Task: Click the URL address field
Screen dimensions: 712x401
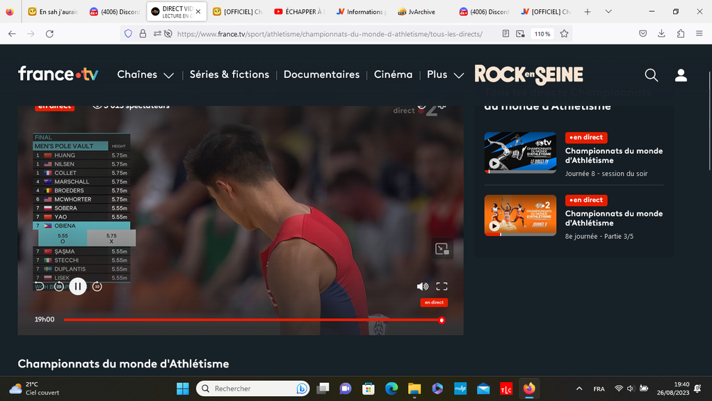Action: 330,33
